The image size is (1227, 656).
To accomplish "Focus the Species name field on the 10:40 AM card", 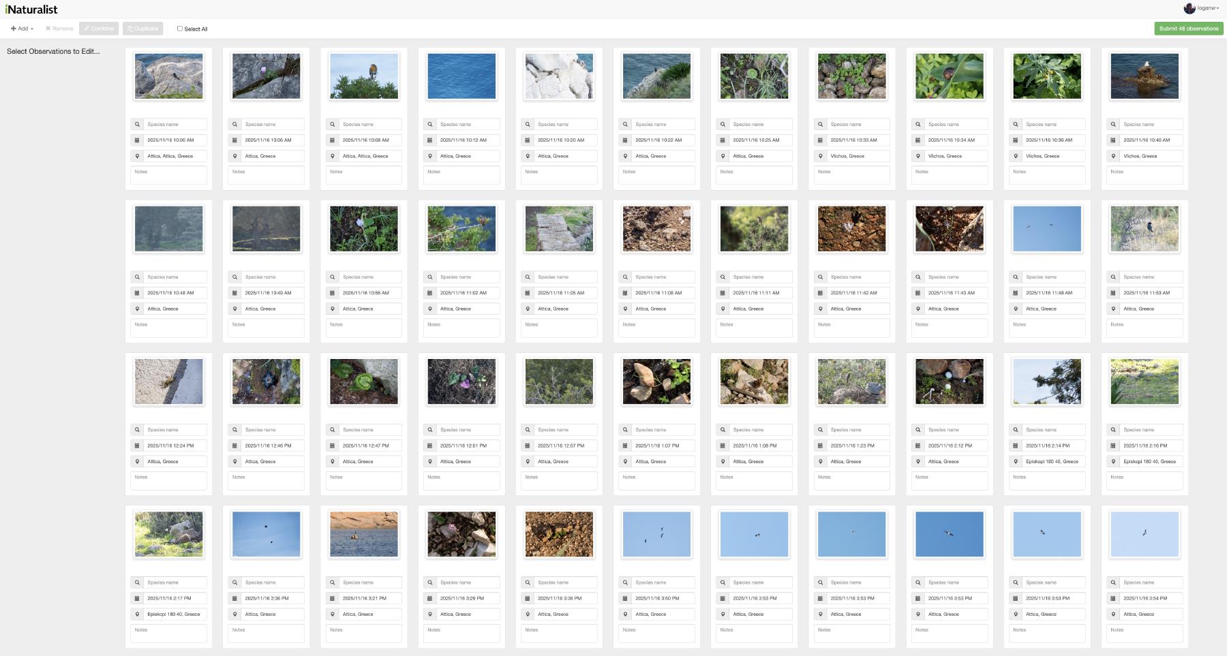I will coord(1151,125).
